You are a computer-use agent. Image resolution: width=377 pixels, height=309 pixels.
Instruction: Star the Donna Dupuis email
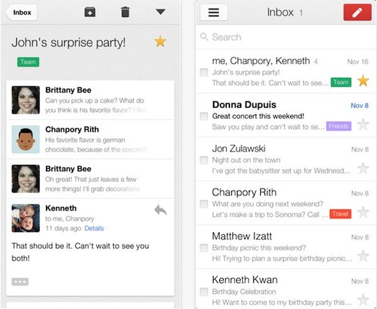363,125
